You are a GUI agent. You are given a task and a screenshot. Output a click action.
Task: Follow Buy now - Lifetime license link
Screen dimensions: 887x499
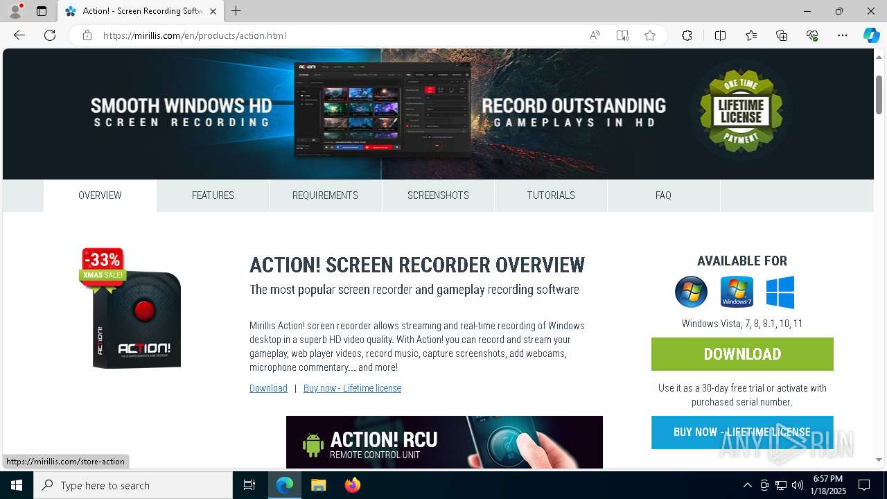[x=352, y=388]
